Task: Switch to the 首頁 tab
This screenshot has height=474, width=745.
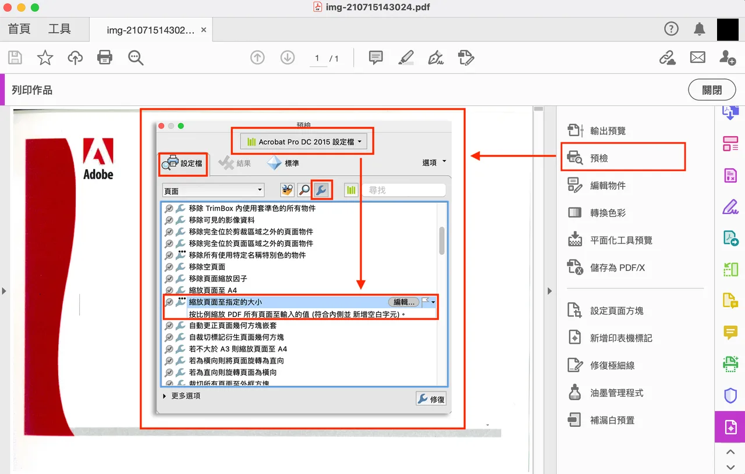Action: [x=19, y=29]
